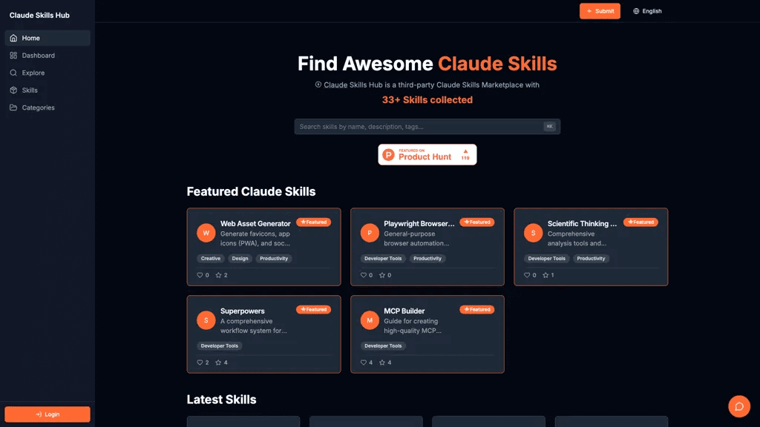Click the Login button

(47, 414)
